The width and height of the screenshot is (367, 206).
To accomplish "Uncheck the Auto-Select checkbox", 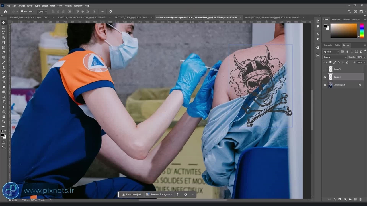I will click(x=22, y=11).
